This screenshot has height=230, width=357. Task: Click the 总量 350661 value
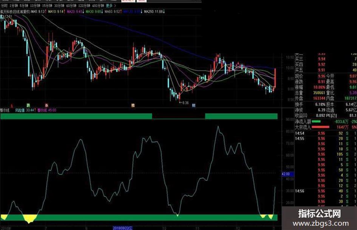pos(319,93)
